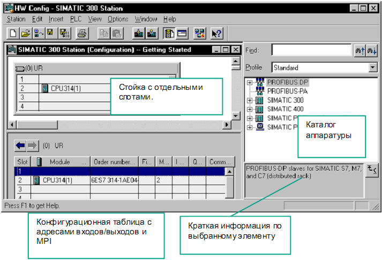The width and height of the screenshot is (382, 260).
Task: Click the blue back arrow button
Action: coord(20,146)
